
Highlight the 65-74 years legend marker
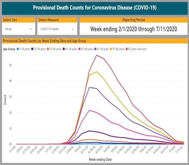[x=95, y=49]
